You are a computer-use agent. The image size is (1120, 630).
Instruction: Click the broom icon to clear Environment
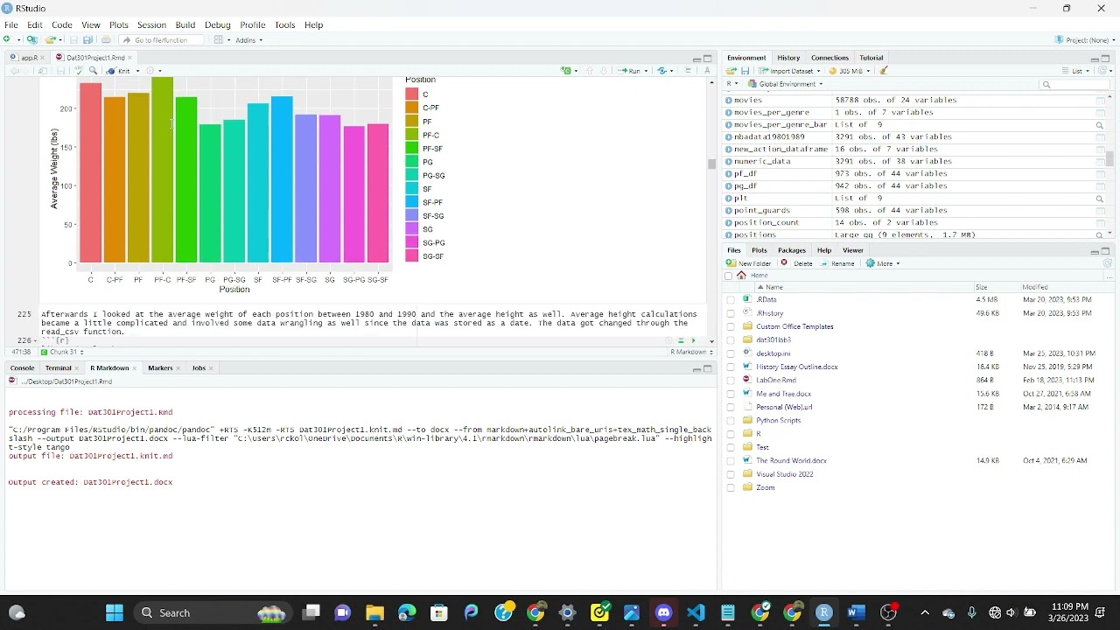click(884, 71)
